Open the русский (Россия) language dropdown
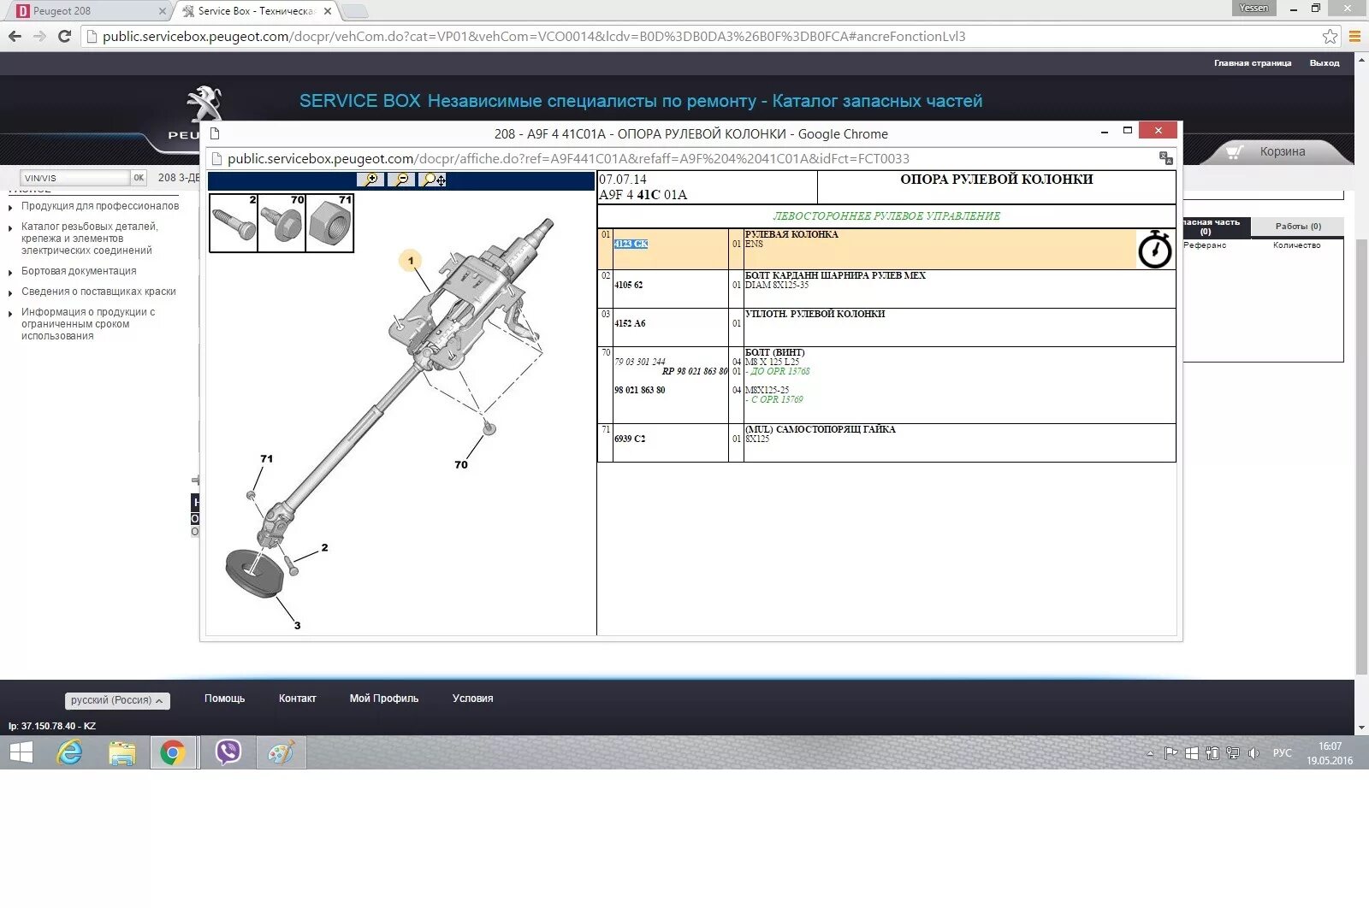 coord(117,700)
